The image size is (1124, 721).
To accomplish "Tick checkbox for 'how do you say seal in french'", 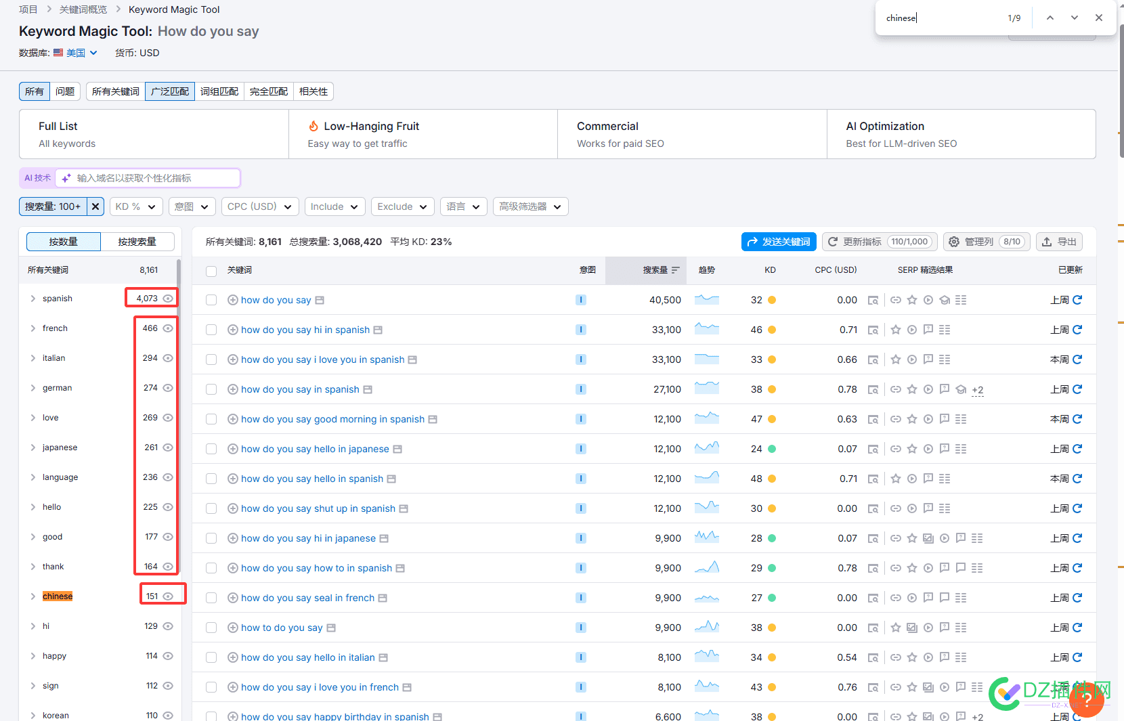I will [211, 598].
